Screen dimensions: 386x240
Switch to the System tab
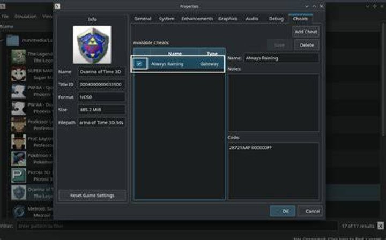[167, 19]
